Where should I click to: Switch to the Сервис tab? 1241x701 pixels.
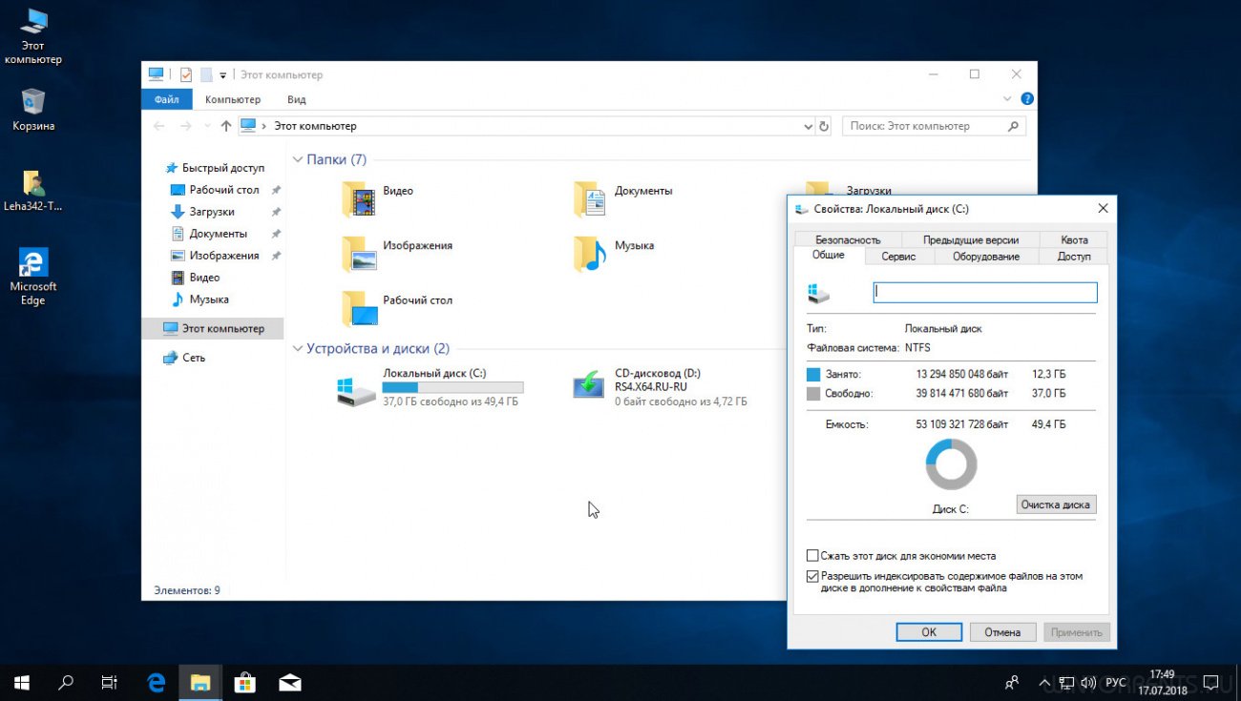(898, 257)
